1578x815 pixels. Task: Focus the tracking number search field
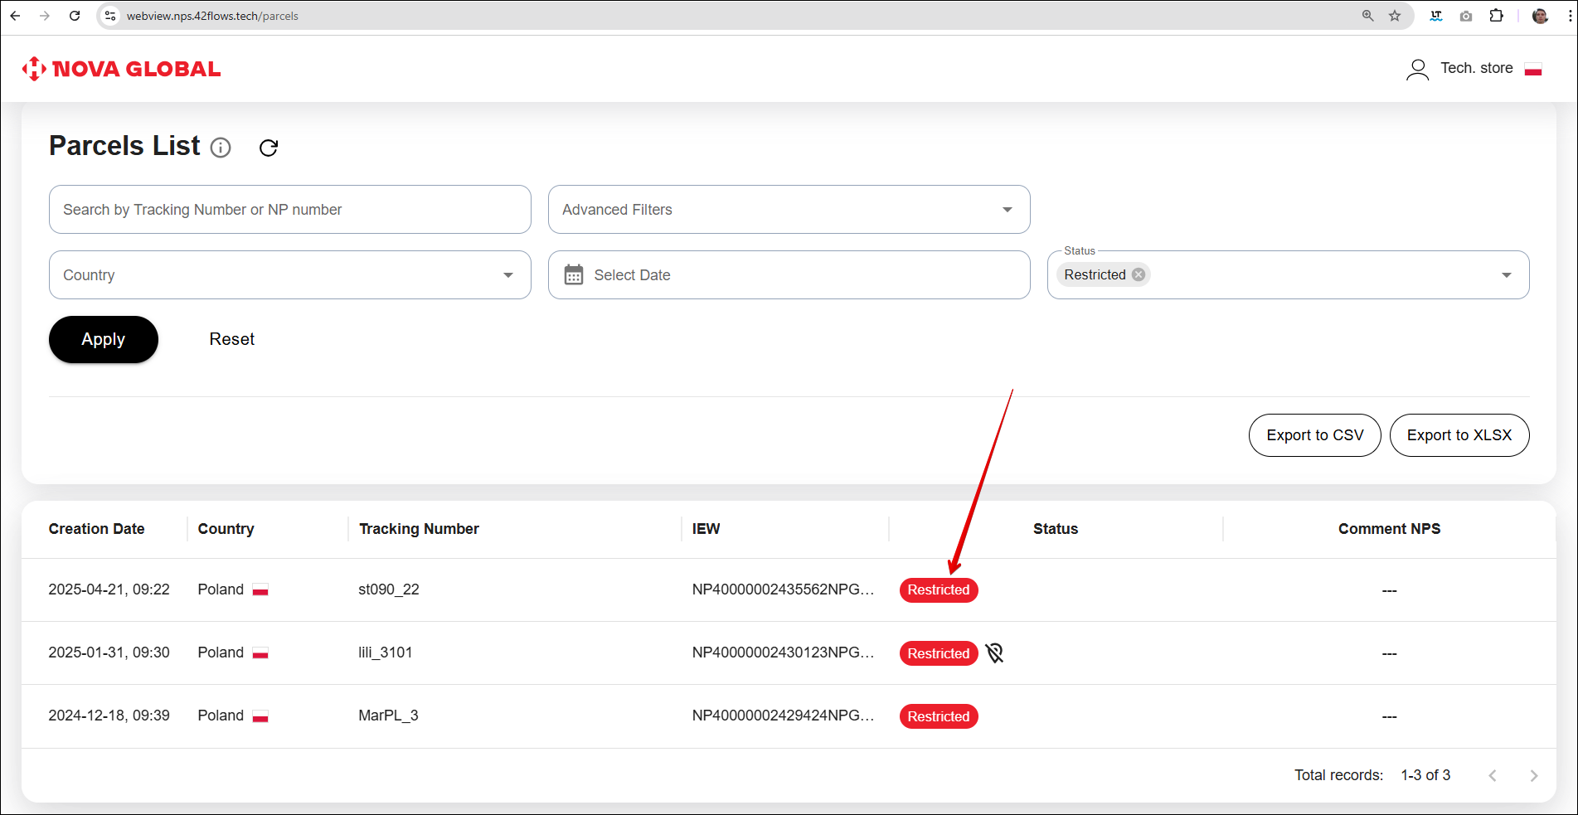coord(290,210)
